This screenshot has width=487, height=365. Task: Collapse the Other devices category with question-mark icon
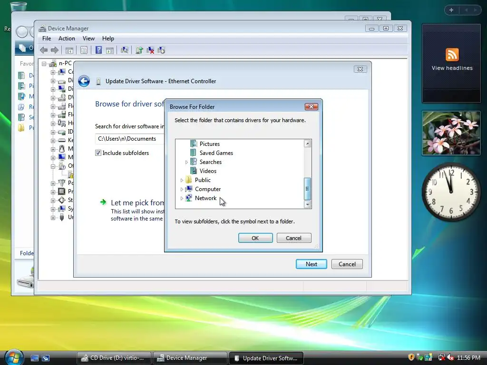tap(53, 166)
